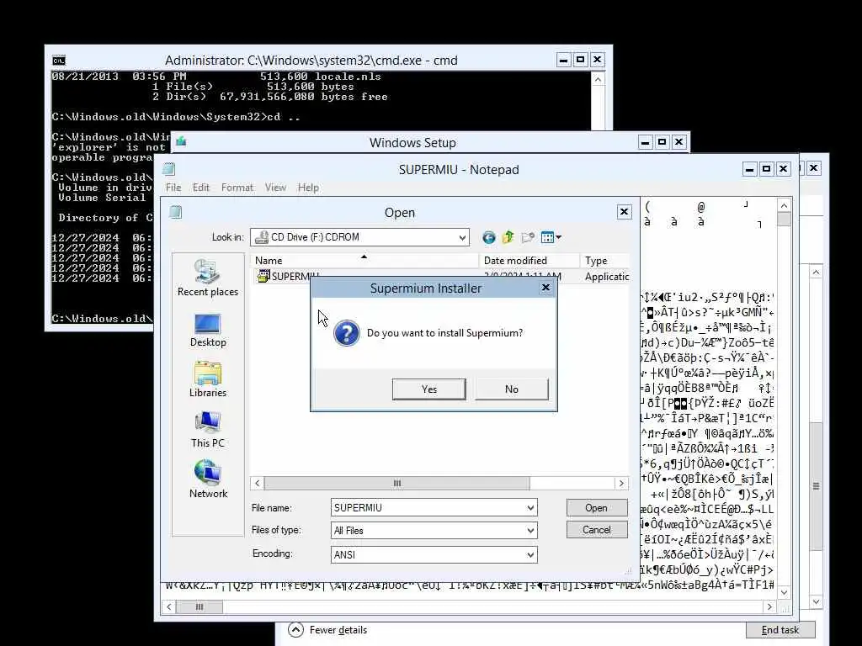Confirm installing Supermium with Yes
This screenshot has height=646, width=862.
point(428,389)
